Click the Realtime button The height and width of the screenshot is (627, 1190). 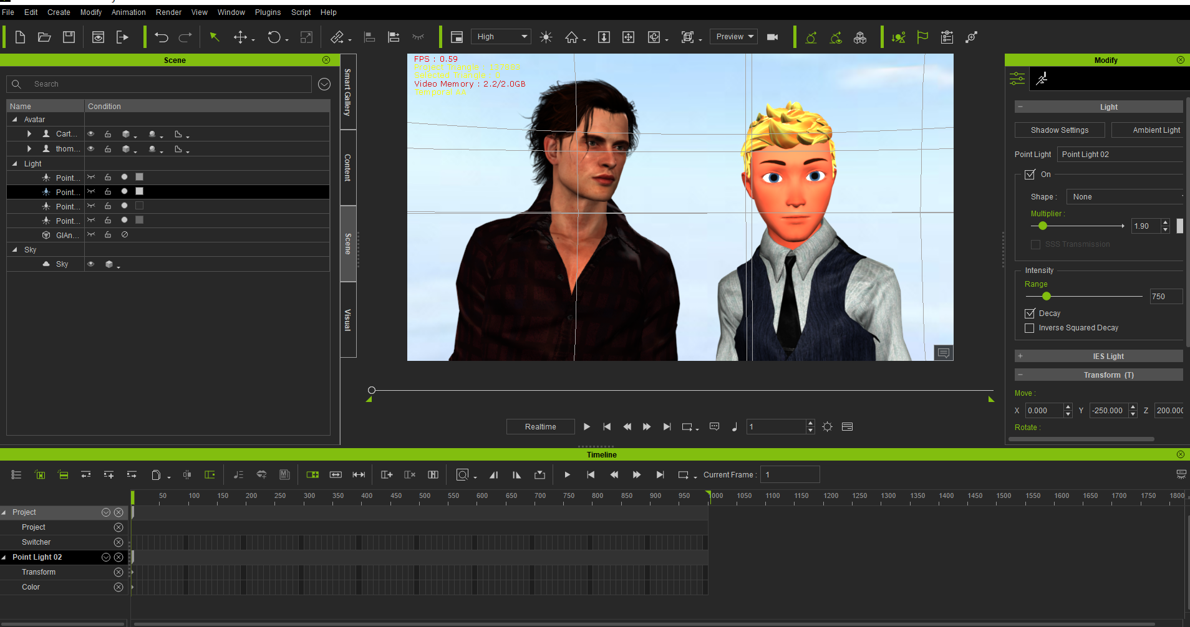pos(540,427)
